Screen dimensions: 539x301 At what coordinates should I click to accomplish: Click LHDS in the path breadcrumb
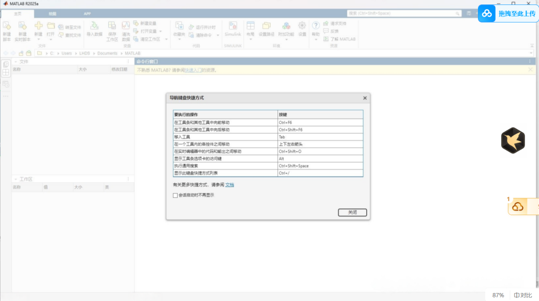(x=84, y=53)
